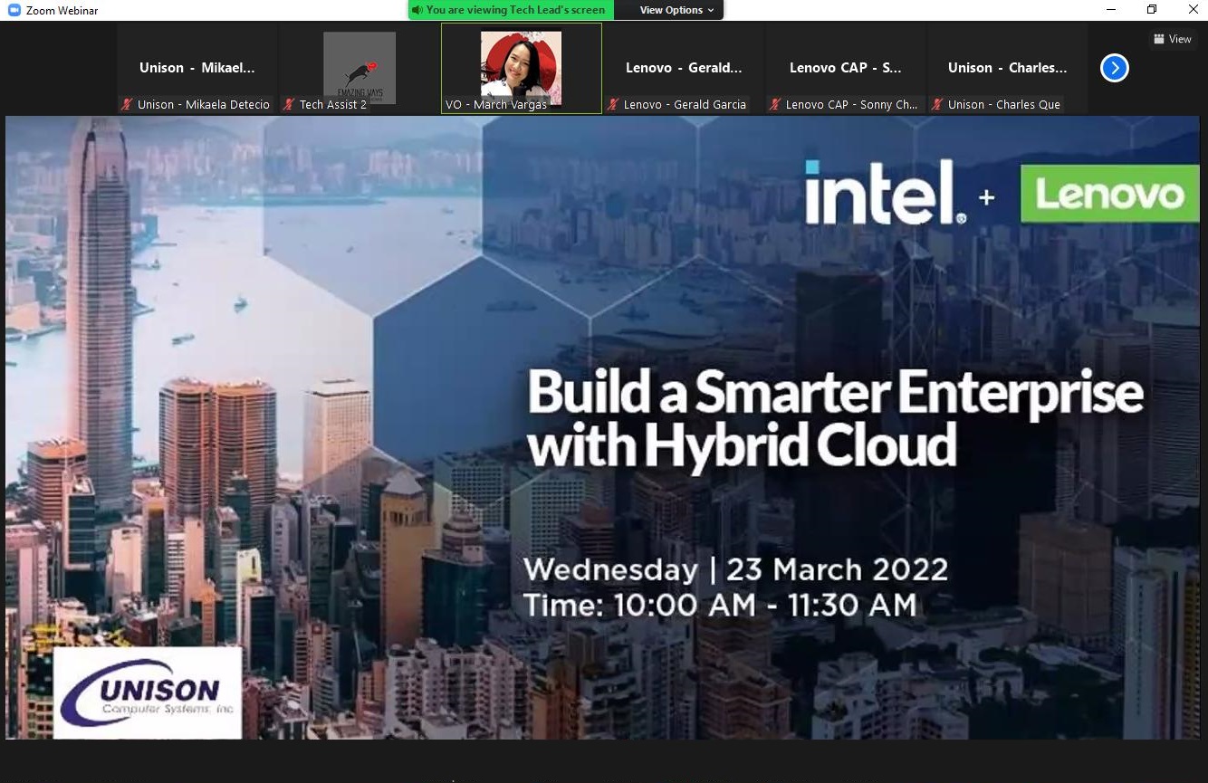This screenshot has height=783, width=1208.
Task: Restore down the Zoom Webinar window
Action: pyautogui.click(x=1151, y=10)
